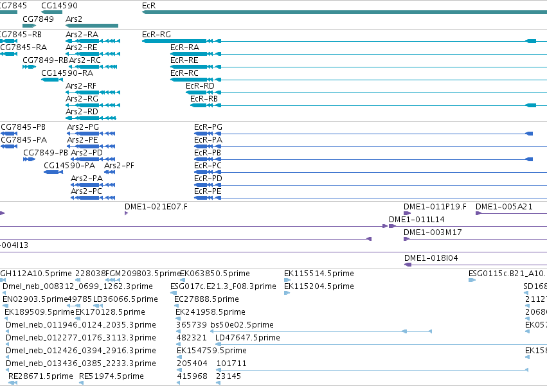The height and width of the screenshot is (386, 547).
Task: Select the Ars2-RG transcript label
Action: tap(82, 99)
